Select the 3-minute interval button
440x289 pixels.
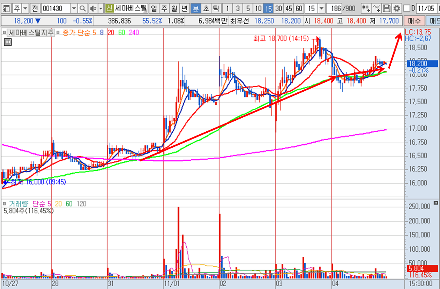238,8
